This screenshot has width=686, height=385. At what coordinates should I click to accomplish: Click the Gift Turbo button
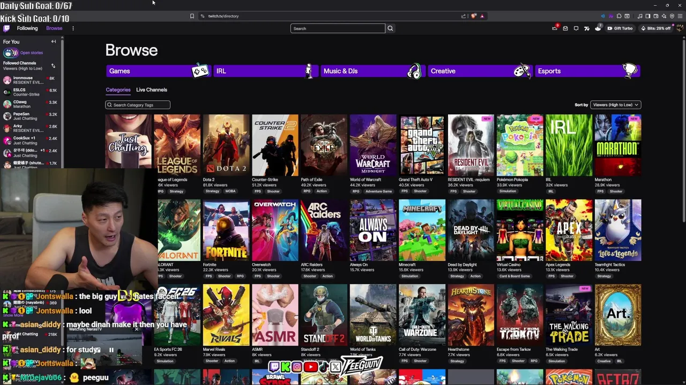620,28
